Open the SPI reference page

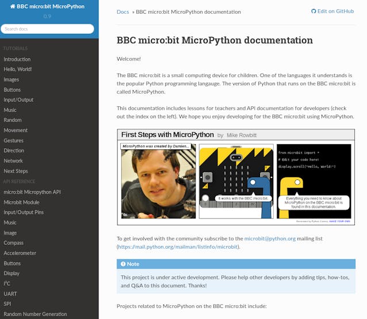(7, 304)
